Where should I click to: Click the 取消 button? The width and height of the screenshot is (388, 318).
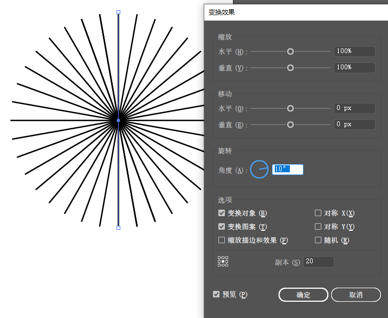pyautogui.click(x=356, y=295)
